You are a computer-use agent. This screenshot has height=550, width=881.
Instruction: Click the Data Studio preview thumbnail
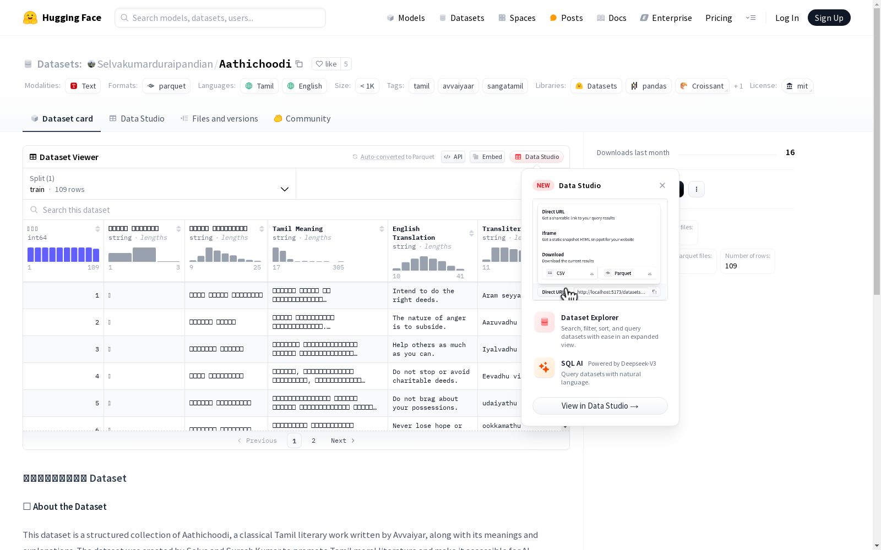point(600,250)
